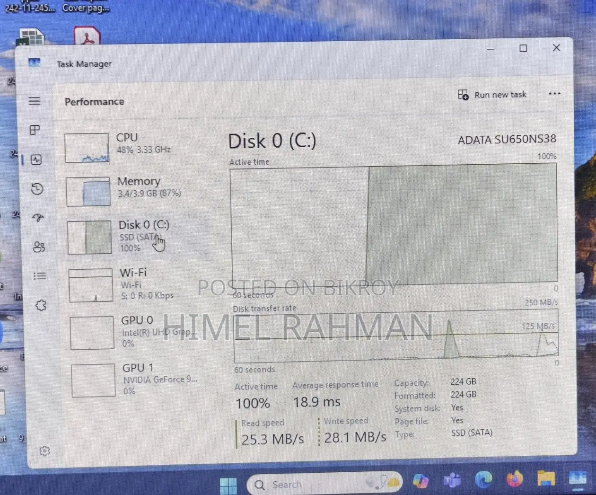Open Task Manager settings gear
Image resolution: width=596 pixels, height=495 pixels.
(x=45, y=451)
